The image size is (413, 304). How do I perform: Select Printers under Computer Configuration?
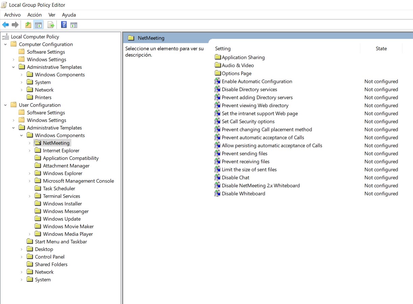(x=43, y=98)
